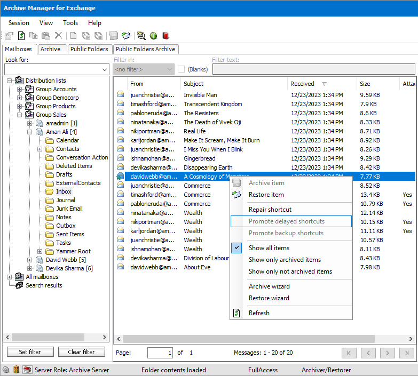
Task: Click the blank New document toolbar icon
Action: pos(73,36)
